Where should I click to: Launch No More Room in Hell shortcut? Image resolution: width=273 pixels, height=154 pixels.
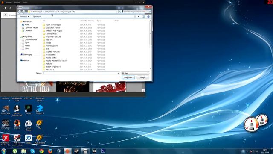click(x=17, y=110)
